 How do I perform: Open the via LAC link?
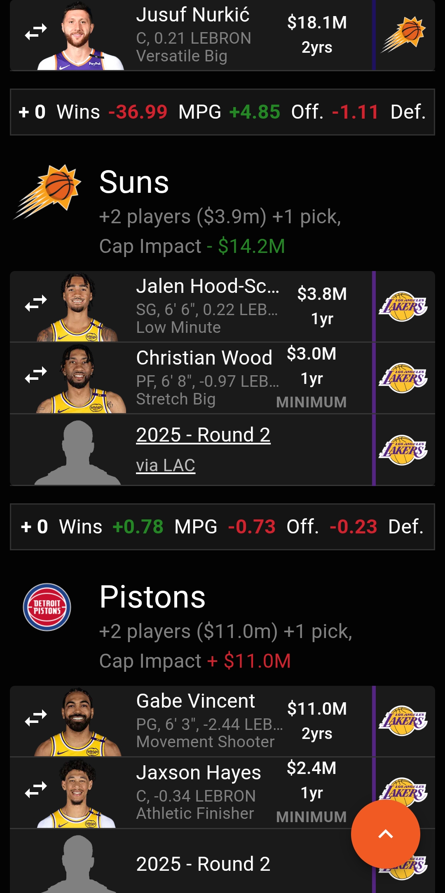tap(166, 465)
